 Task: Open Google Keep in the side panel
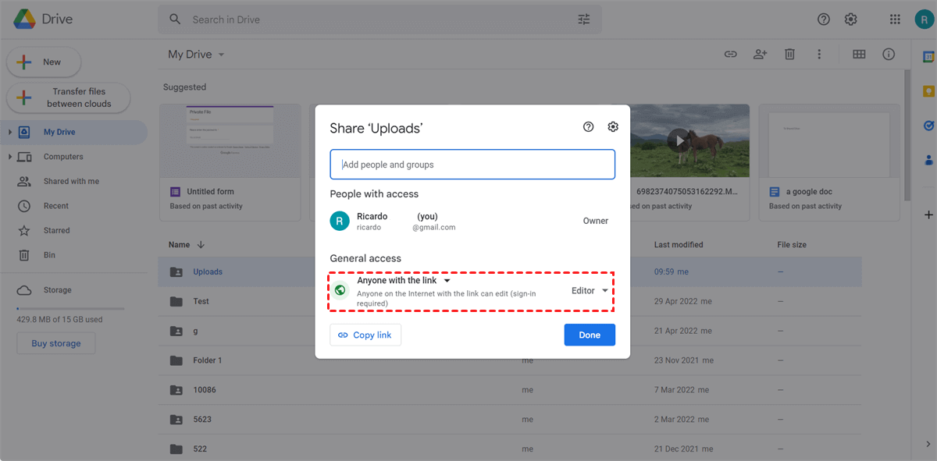point(928,91)
